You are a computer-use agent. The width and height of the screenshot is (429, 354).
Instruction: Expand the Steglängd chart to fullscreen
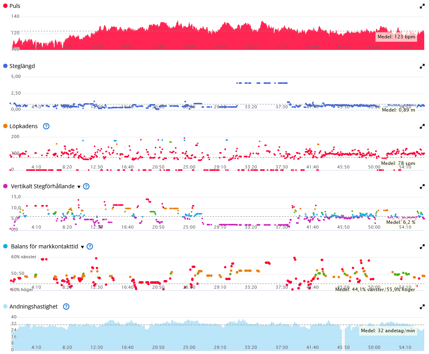[x=422, y=66]
